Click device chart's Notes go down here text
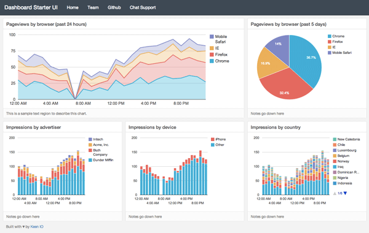The width and height of the screenshot is (369, 233). coord(145,216)
